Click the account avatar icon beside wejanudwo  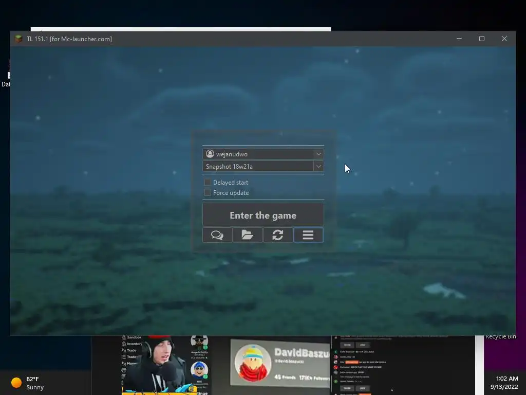point(210,154)
